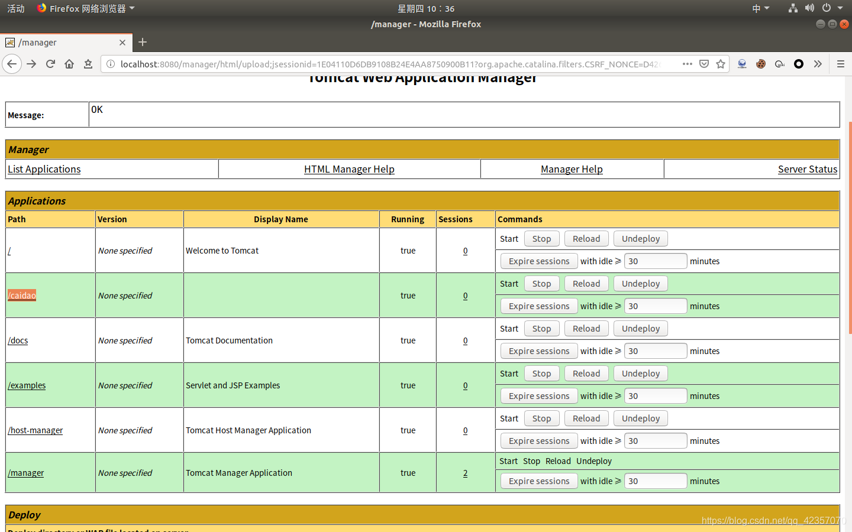Undeploy the /caidao application
The height and width of the screenshot is (532, 852).
[641, 284]
